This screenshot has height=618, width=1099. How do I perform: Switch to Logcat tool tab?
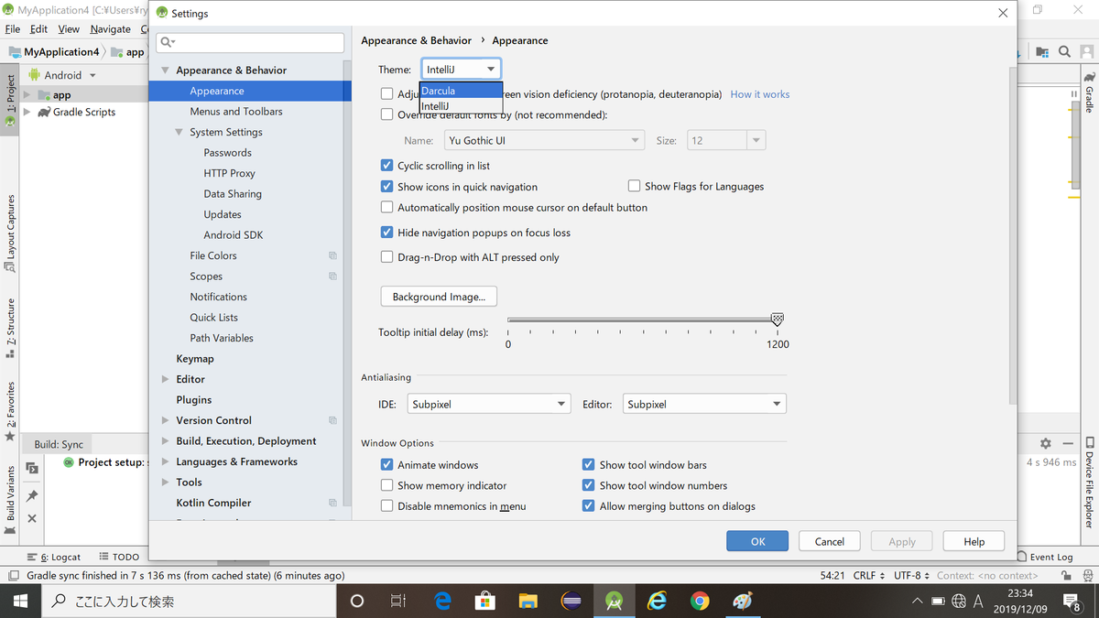(x=54, y=557)
